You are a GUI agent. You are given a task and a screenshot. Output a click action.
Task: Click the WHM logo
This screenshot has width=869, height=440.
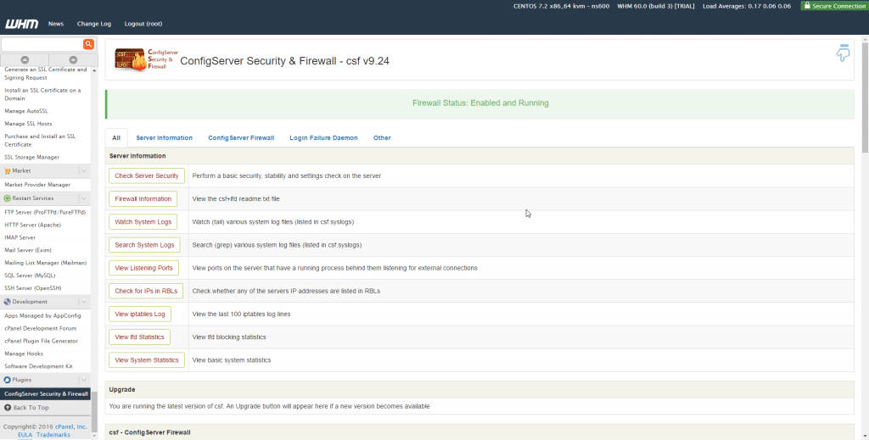[21, 24]
